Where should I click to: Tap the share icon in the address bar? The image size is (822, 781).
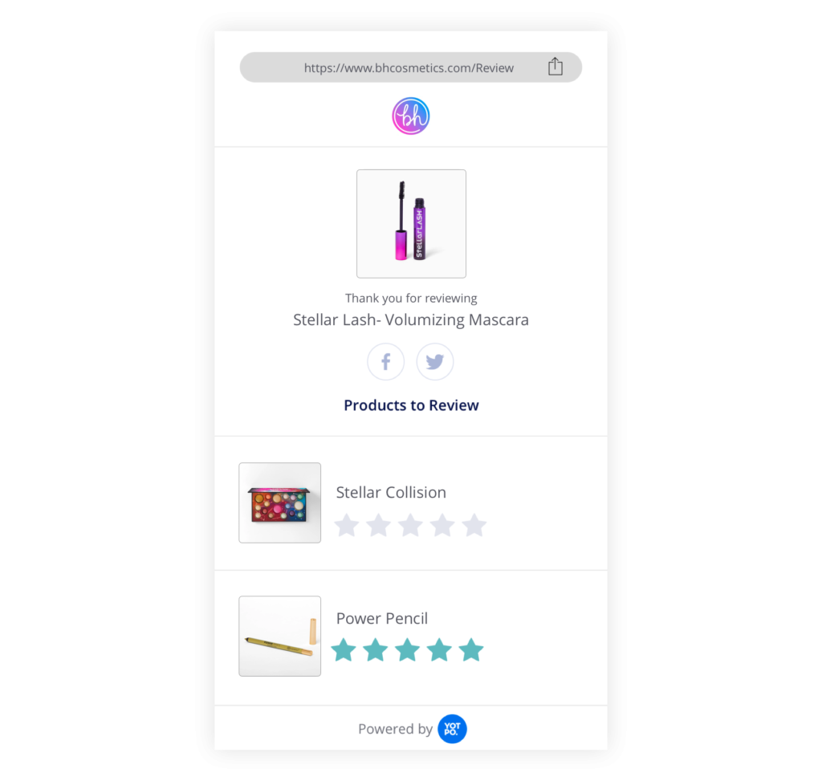pyautogui.click(x=555, y=67)
